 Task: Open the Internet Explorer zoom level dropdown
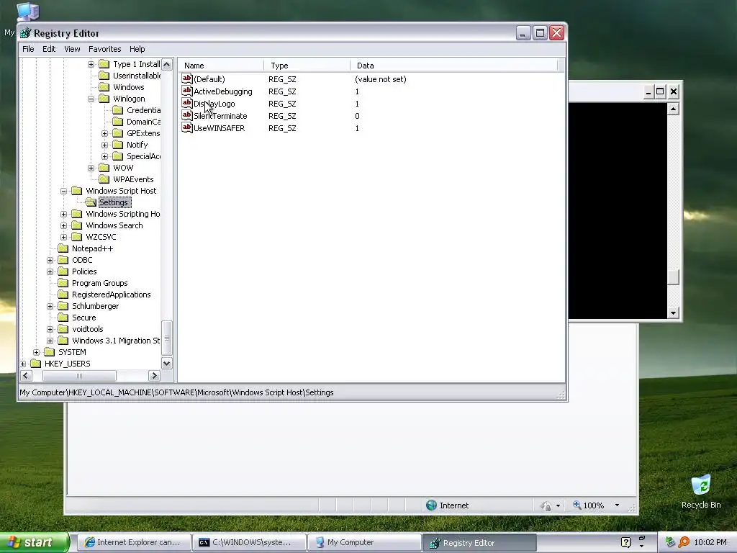pyautogui.click(x=617, y=505)
